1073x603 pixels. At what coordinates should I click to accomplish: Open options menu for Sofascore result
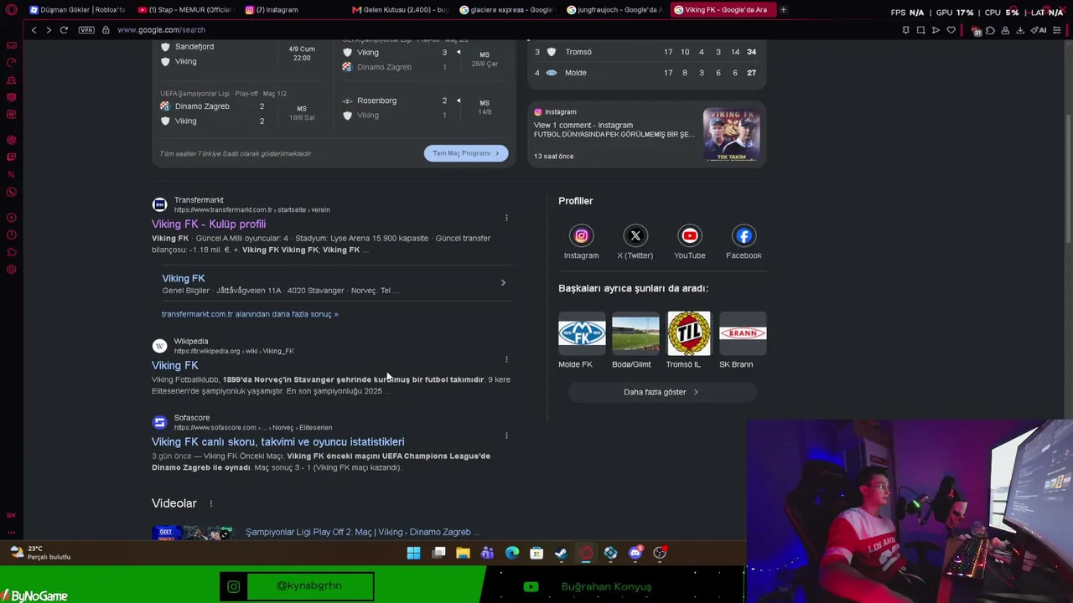coord(506,435)
